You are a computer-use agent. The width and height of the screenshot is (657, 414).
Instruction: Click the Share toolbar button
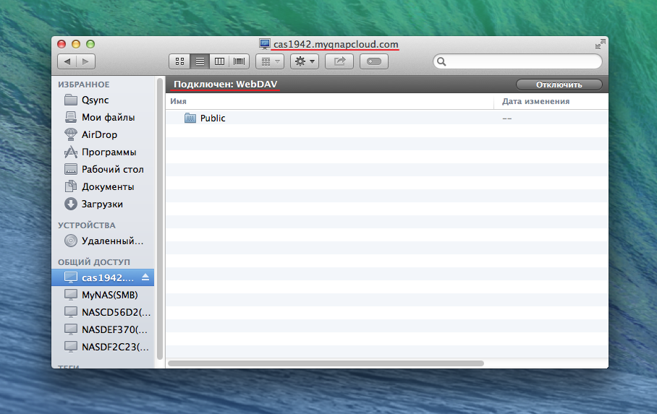pyautogui.click(x=339, y=61)
